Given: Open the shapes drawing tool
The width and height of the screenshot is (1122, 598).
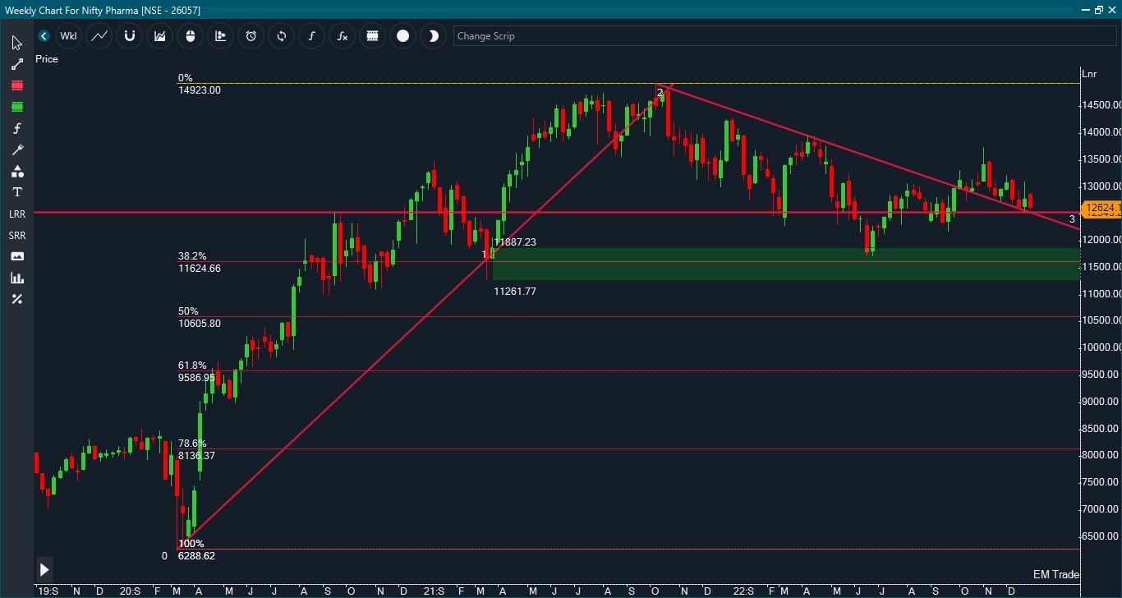Looking at the screenshot, I should coord(16,171).
